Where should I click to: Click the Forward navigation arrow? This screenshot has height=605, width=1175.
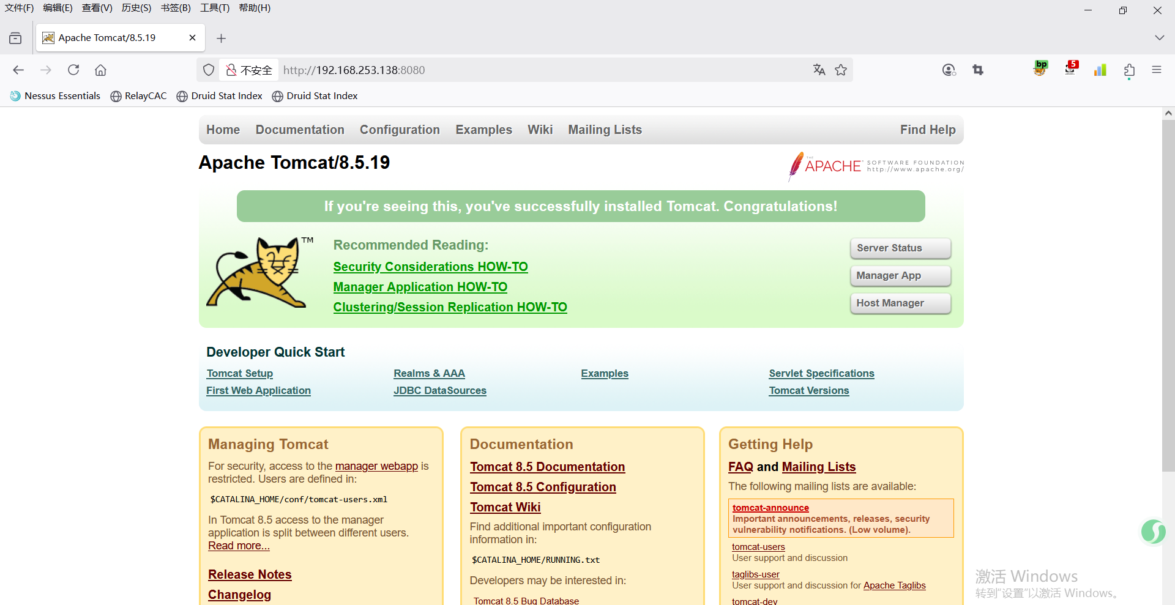pos(46,70)
